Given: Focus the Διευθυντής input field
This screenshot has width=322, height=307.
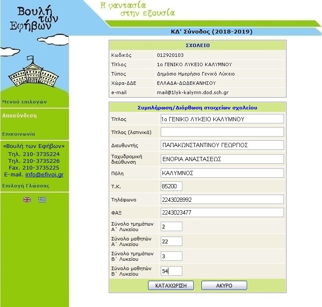Looking at the screenshot, I should (222, 145).
